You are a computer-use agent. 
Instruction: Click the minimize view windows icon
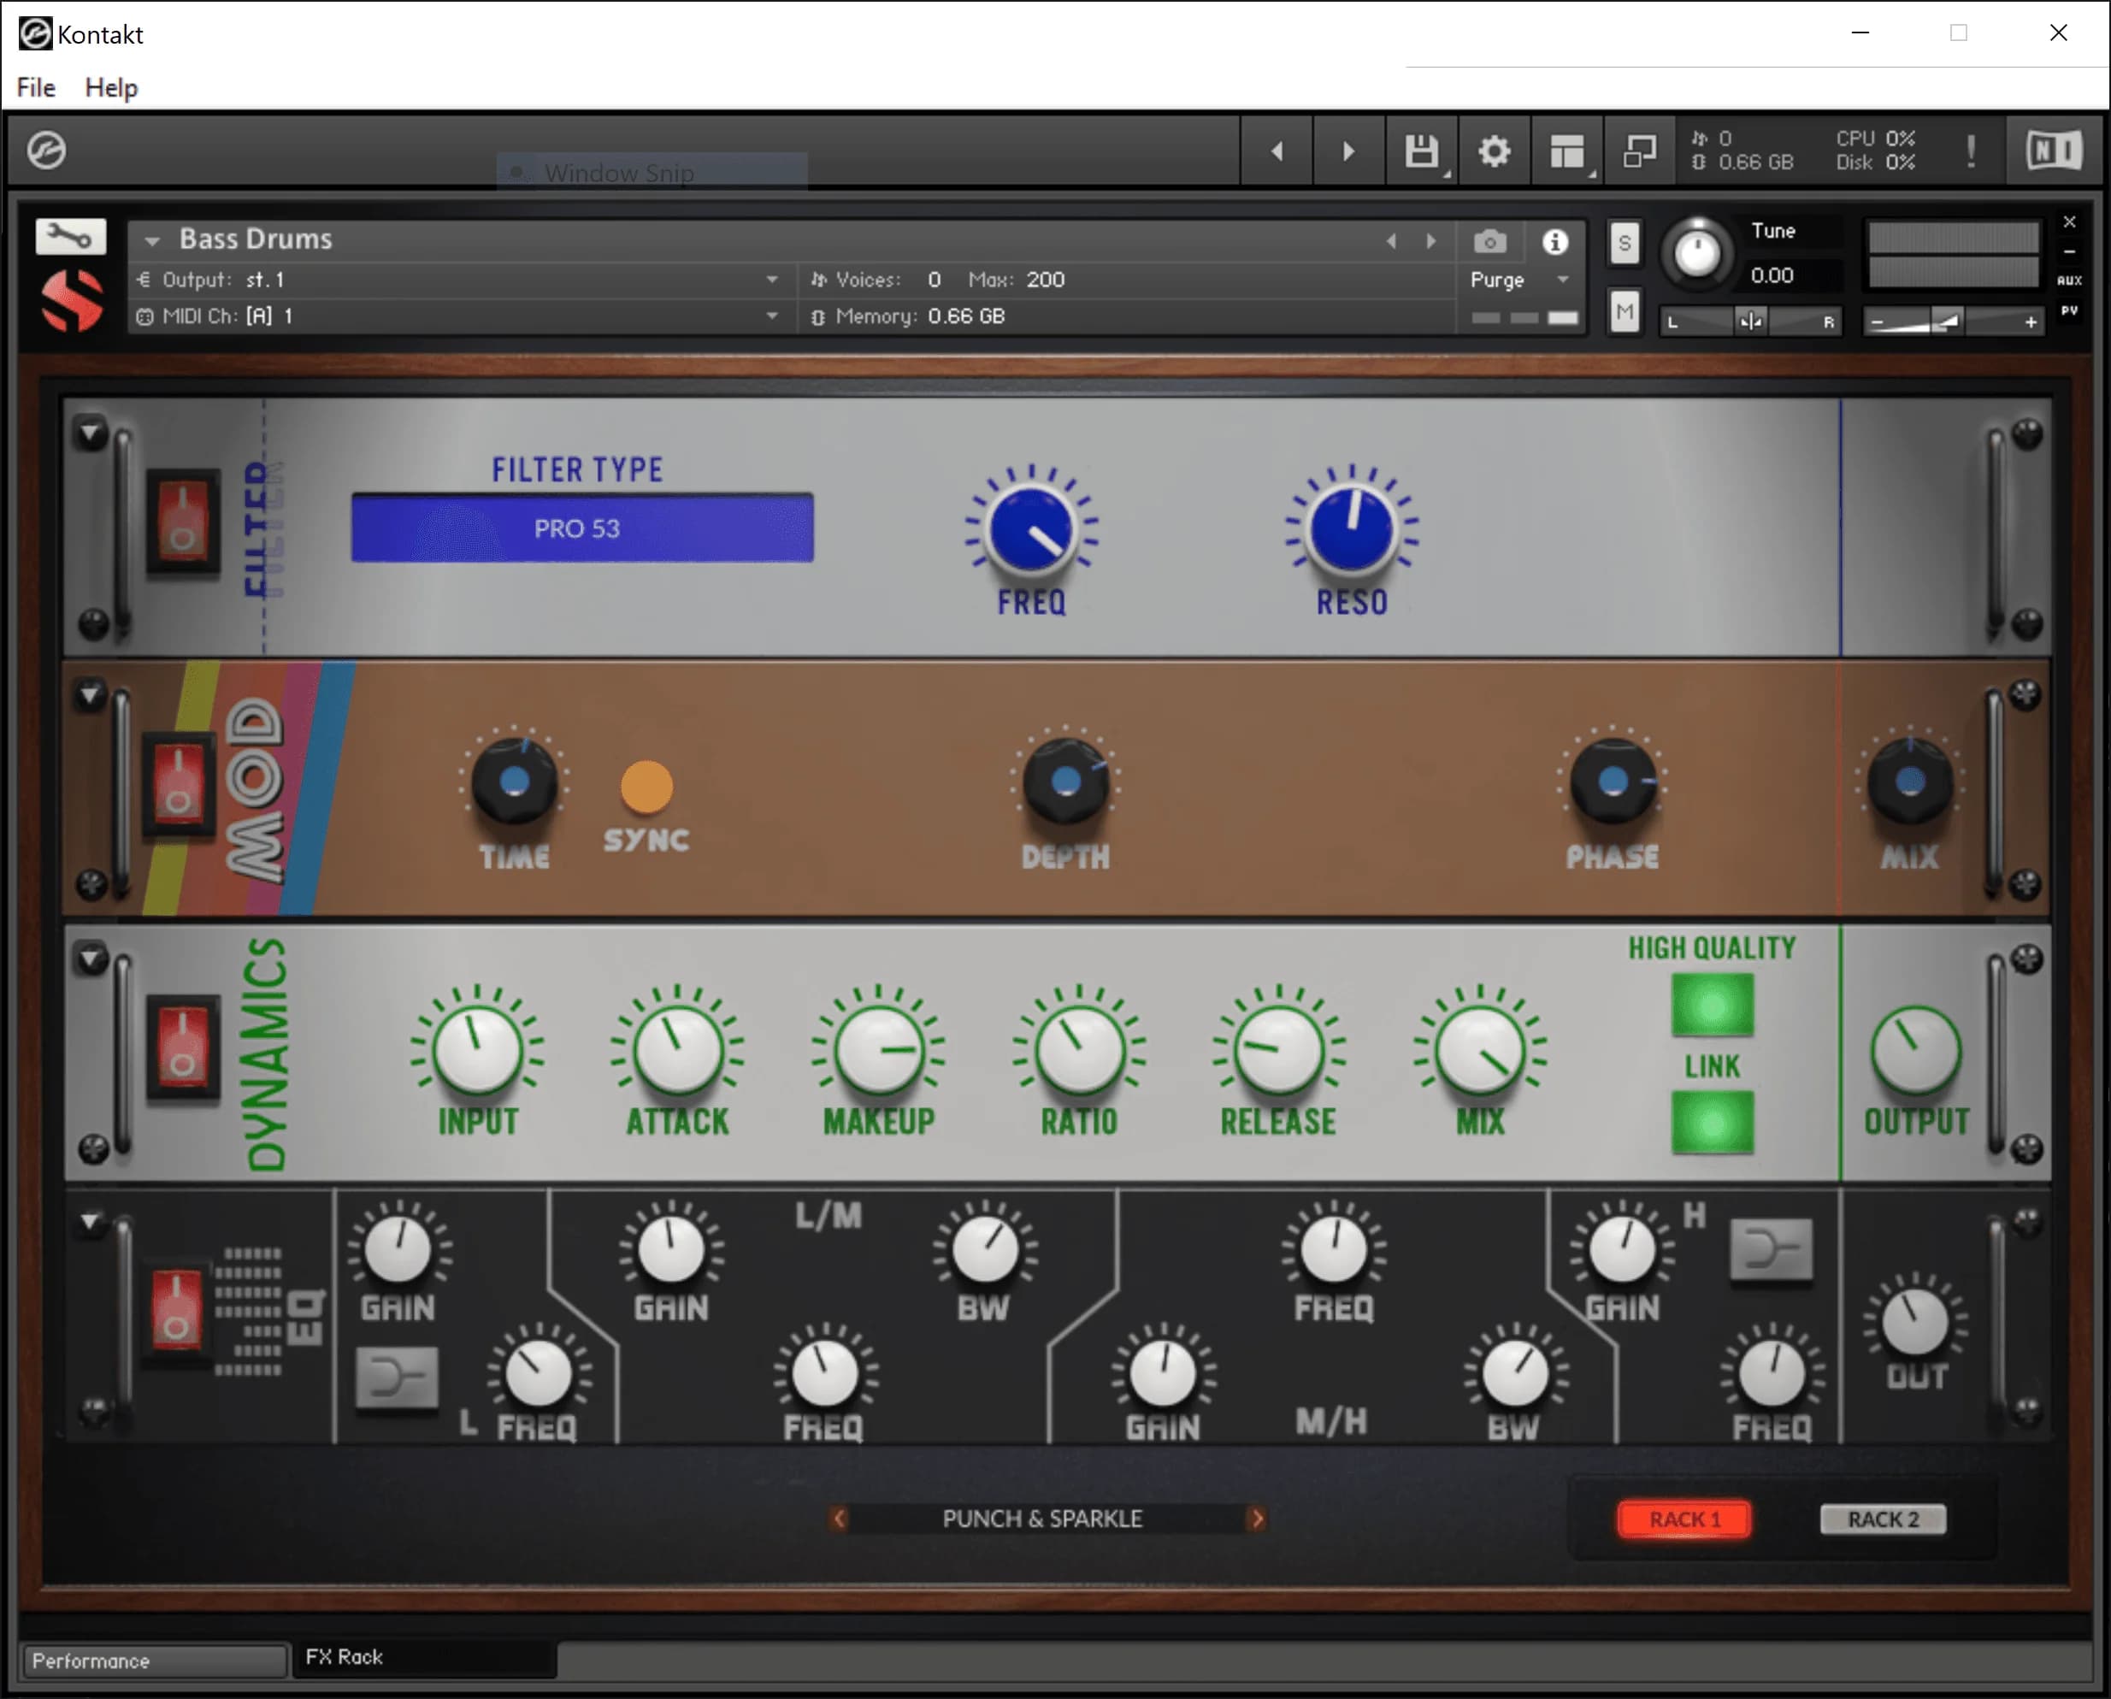point(1639,152)
